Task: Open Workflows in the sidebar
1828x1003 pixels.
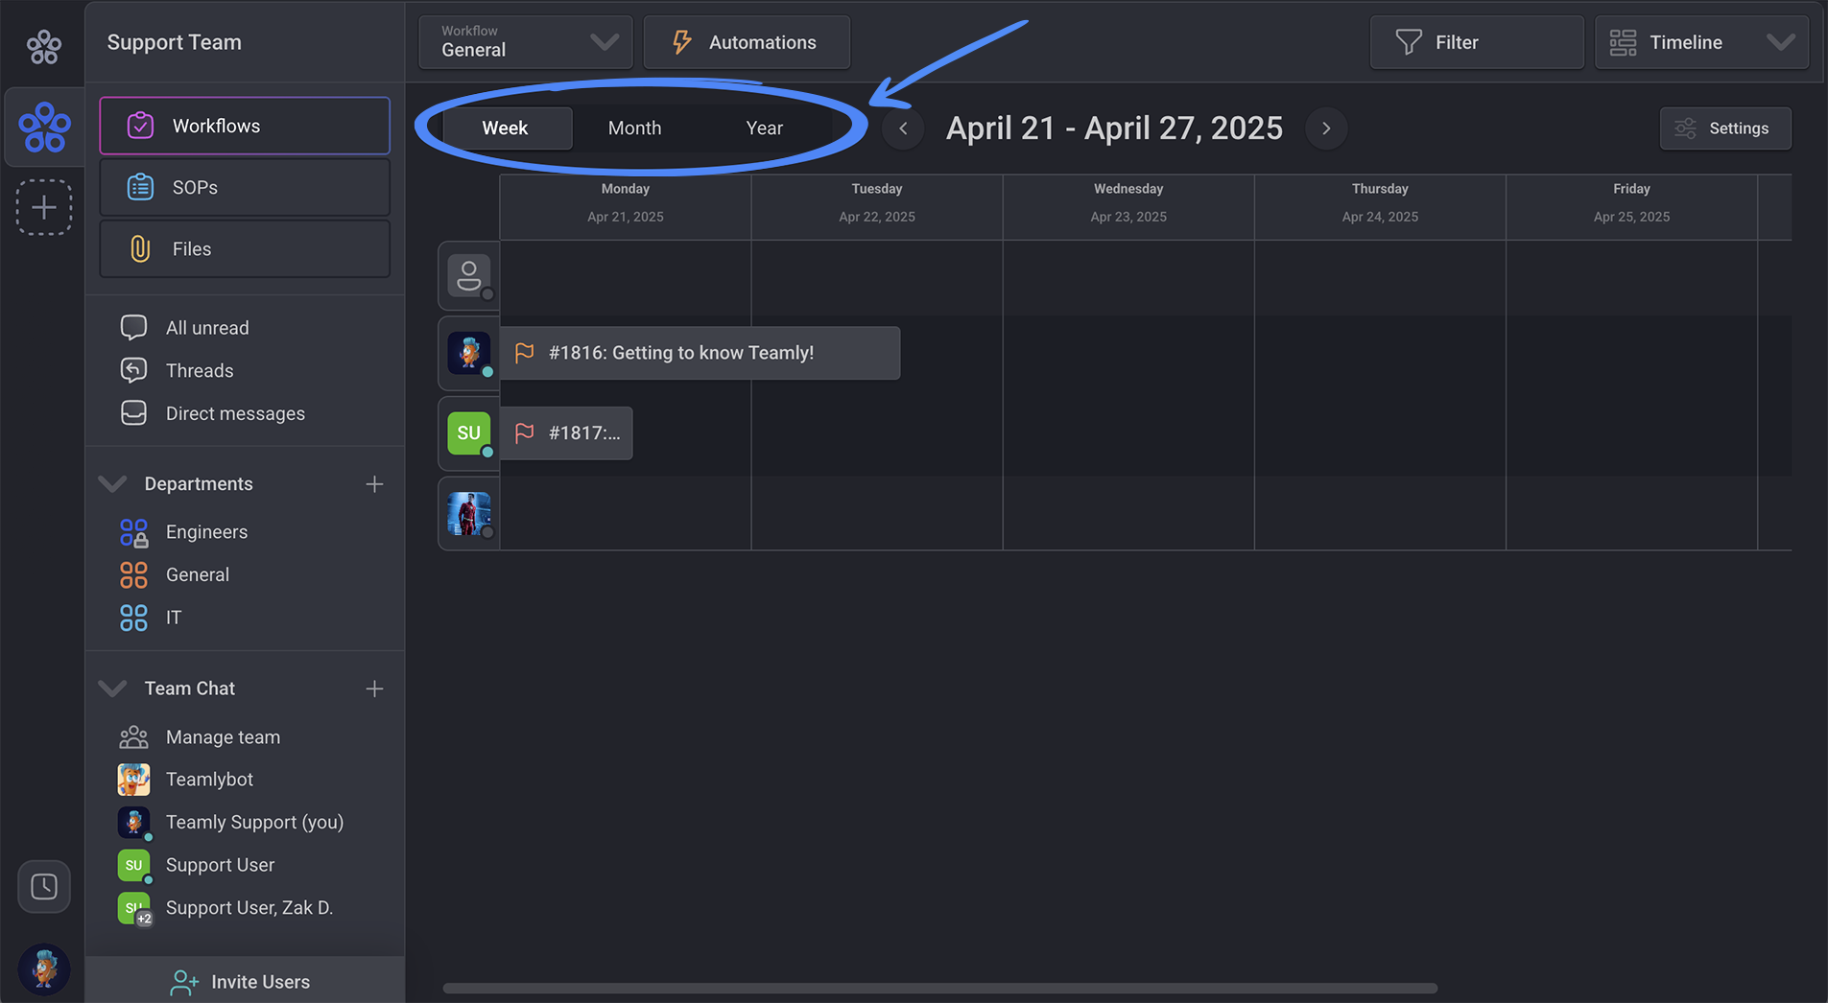Action: 245,126
